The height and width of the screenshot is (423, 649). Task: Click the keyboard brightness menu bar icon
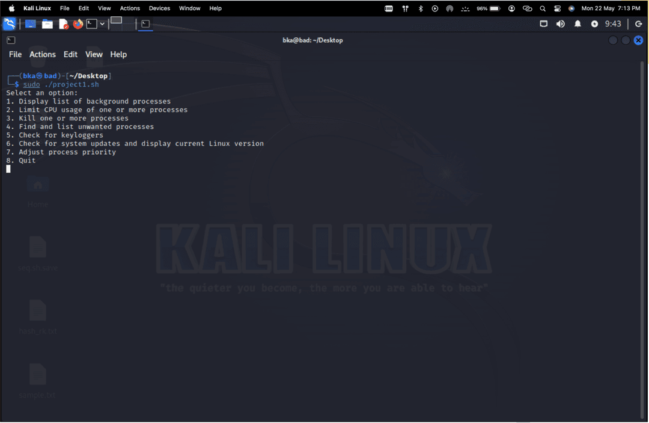465,8
